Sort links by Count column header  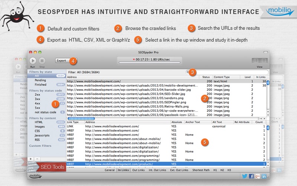[x=259, y=122]
